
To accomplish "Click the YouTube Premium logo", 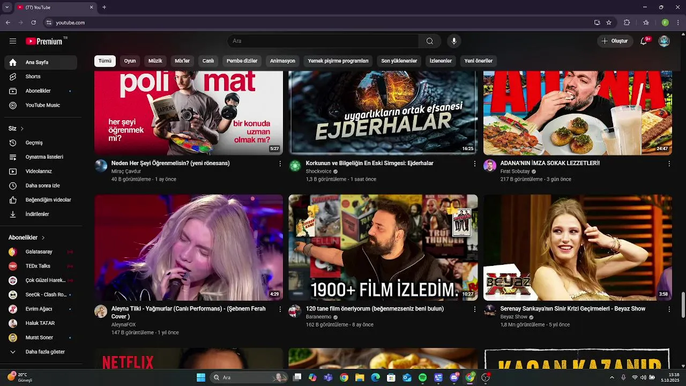I will (x=44, y=41).
